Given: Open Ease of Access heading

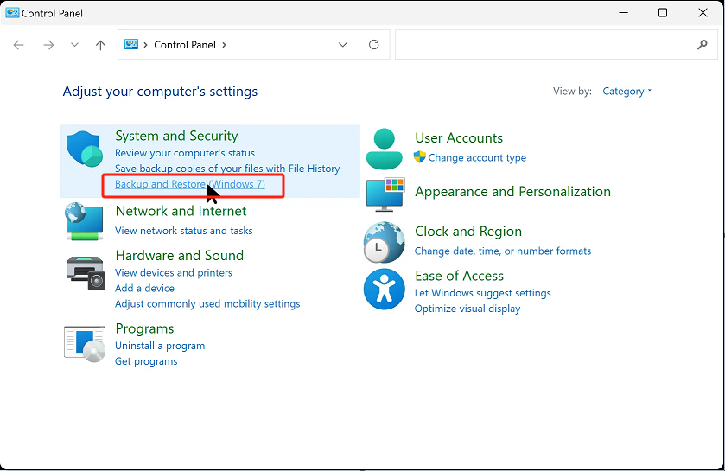Looking at the screenshot, I should [459, 276].
